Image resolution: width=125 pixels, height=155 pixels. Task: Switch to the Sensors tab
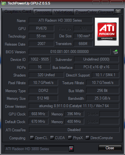[42, 12]
